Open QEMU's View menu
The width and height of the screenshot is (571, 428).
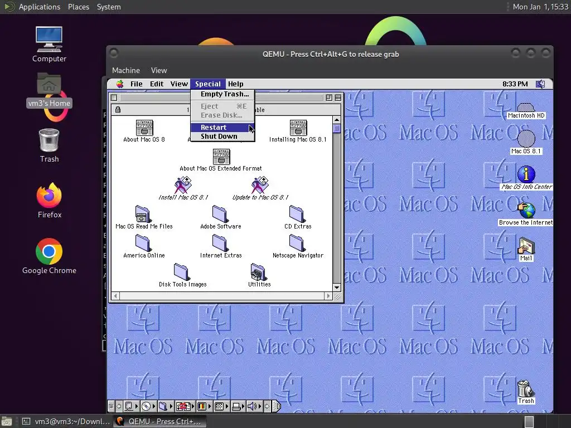[159, 70]
